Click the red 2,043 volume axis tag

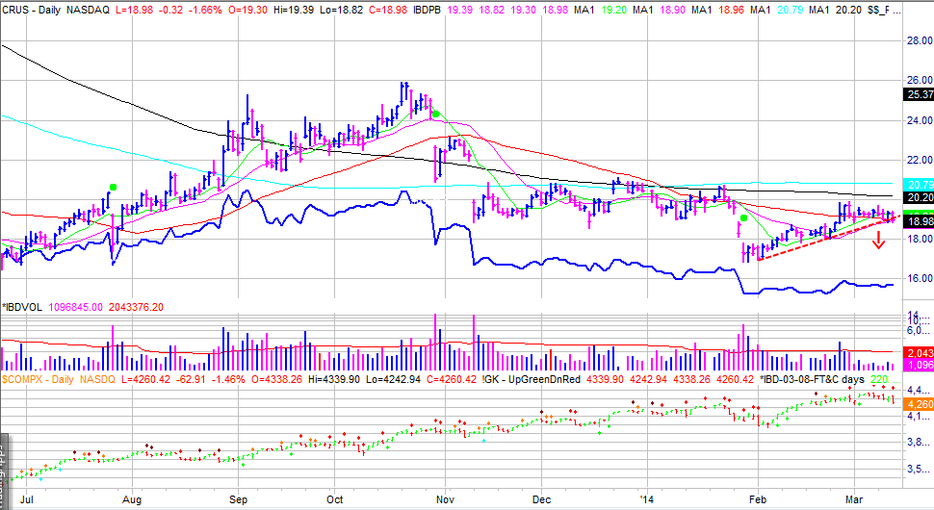[920, 353]
